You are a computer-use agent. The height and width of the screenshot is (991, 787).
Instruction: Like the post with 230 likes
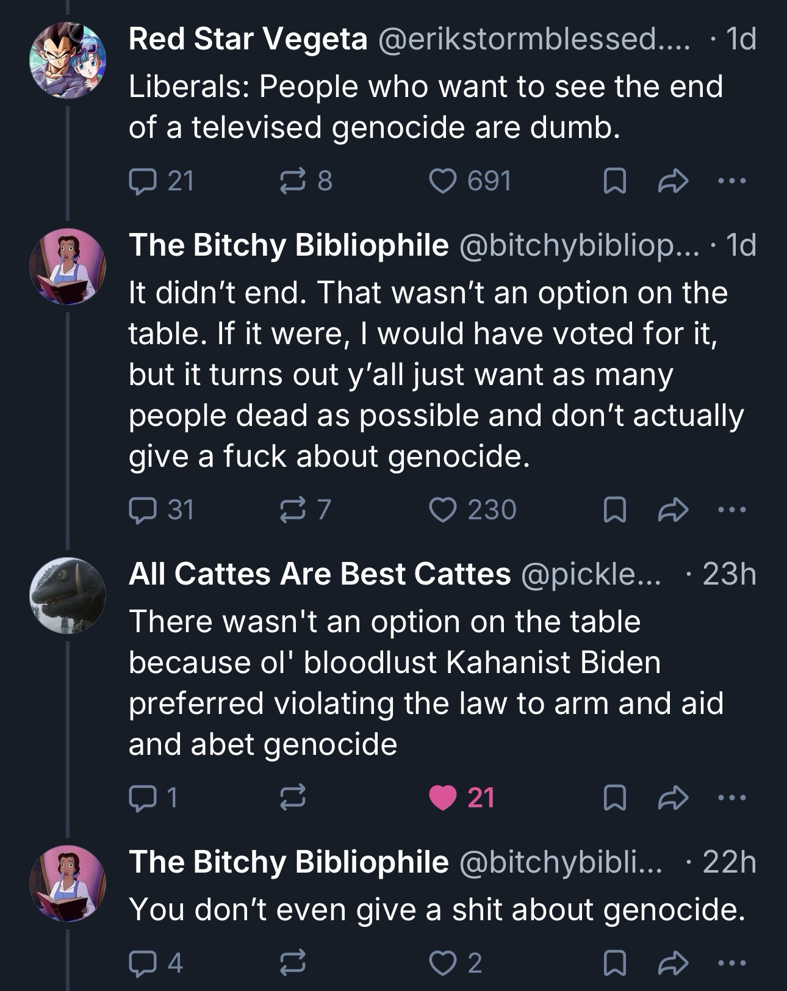[x=442, y=510]
